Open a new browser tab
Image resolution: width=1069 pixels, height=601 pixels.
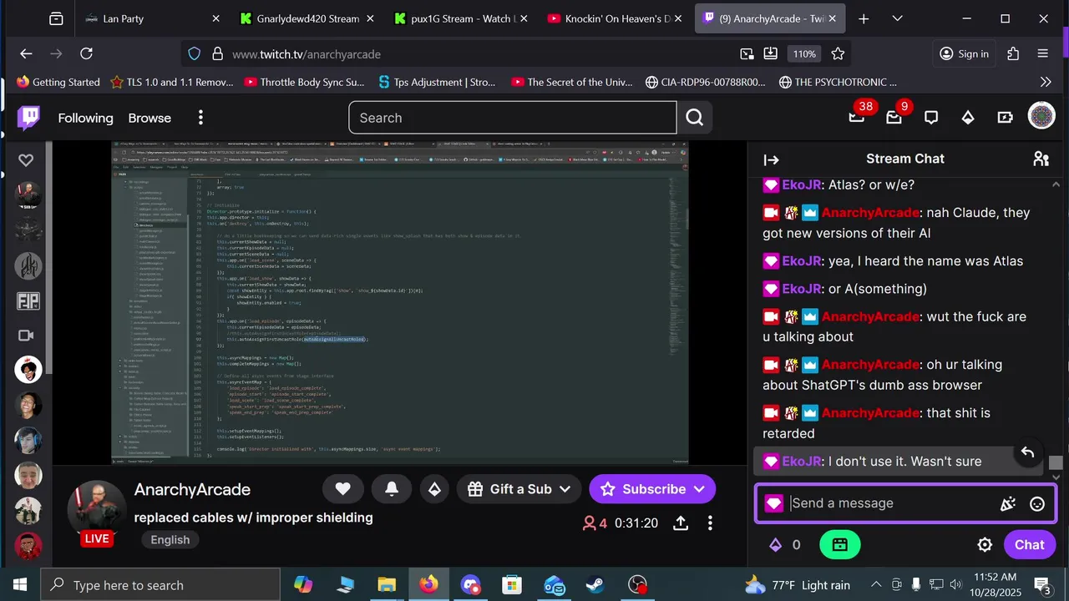pyautogui.click(x=864, y=18)
